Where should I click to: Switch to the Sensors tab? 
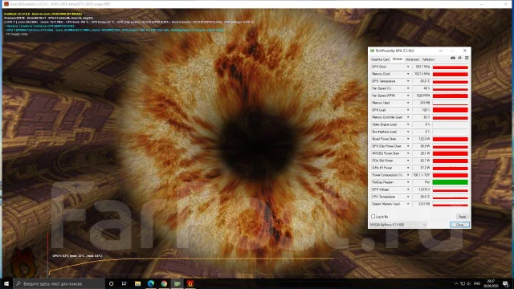(x=398, y=59)
